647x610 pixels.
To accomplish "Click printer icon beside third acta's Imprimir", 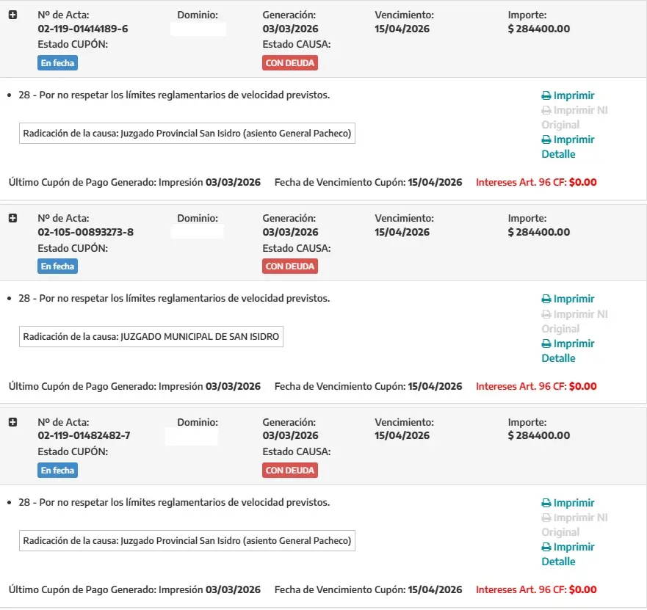I will (x=546, y=502).
